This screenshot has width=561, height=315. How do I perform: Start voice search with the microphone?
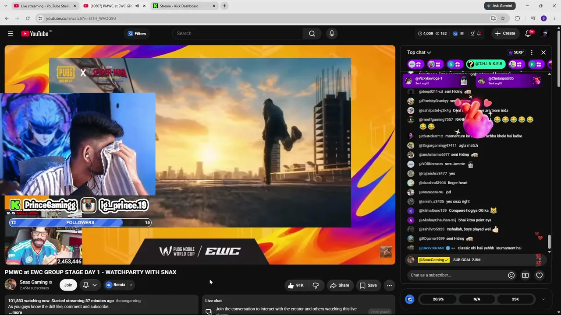point(332,34)
